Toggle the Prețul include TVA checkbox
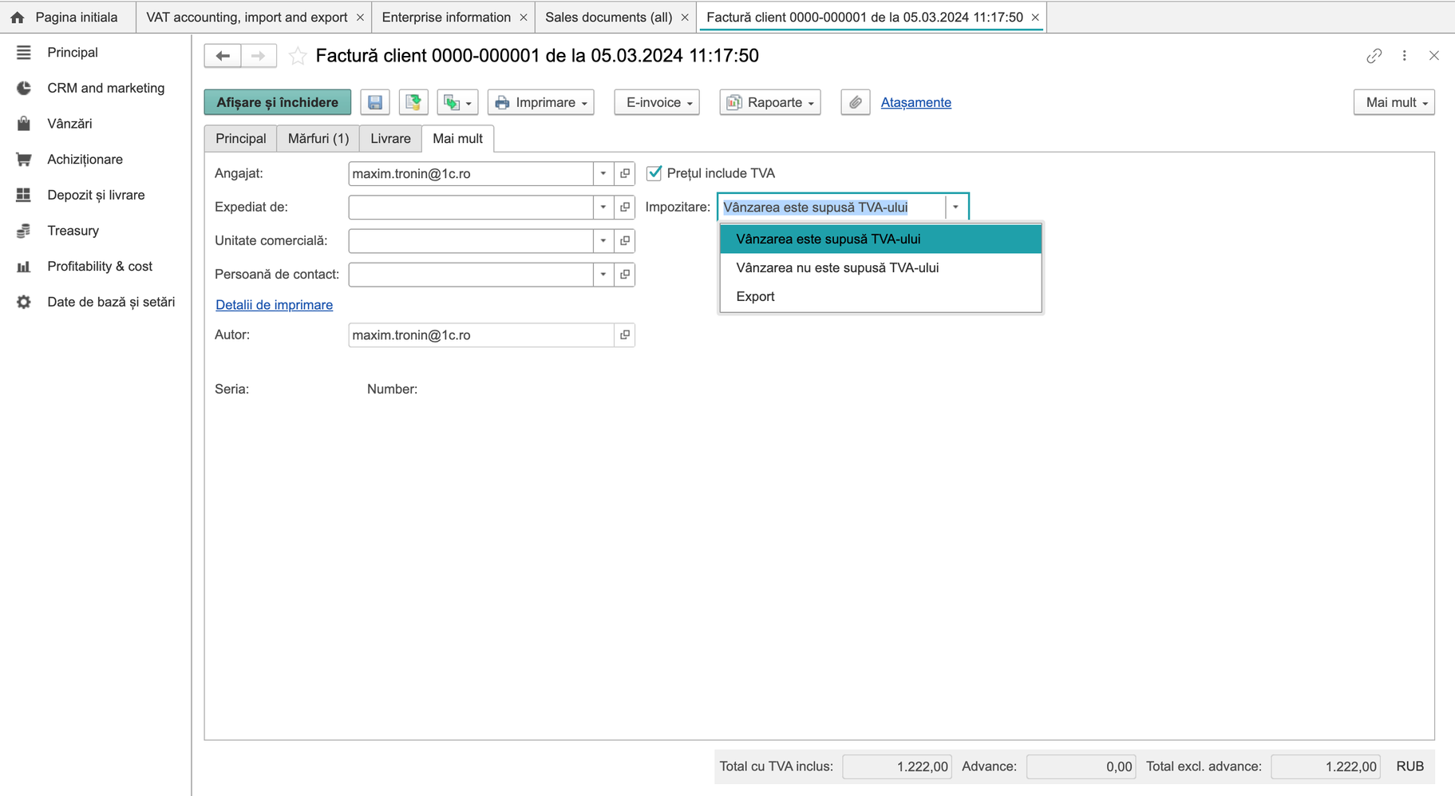This screenshot has height=796, width=1455. click(654, 173)
